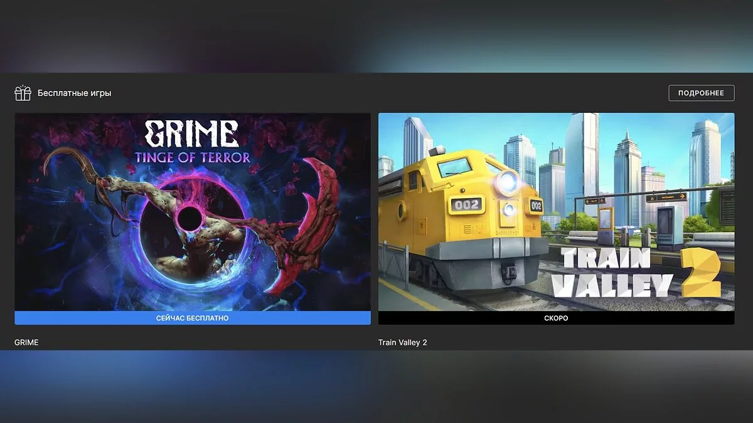Open the Train Valley 2 cover image
Image resolution: width=753 pixels, height=423 pixels.
click(556, 212)
